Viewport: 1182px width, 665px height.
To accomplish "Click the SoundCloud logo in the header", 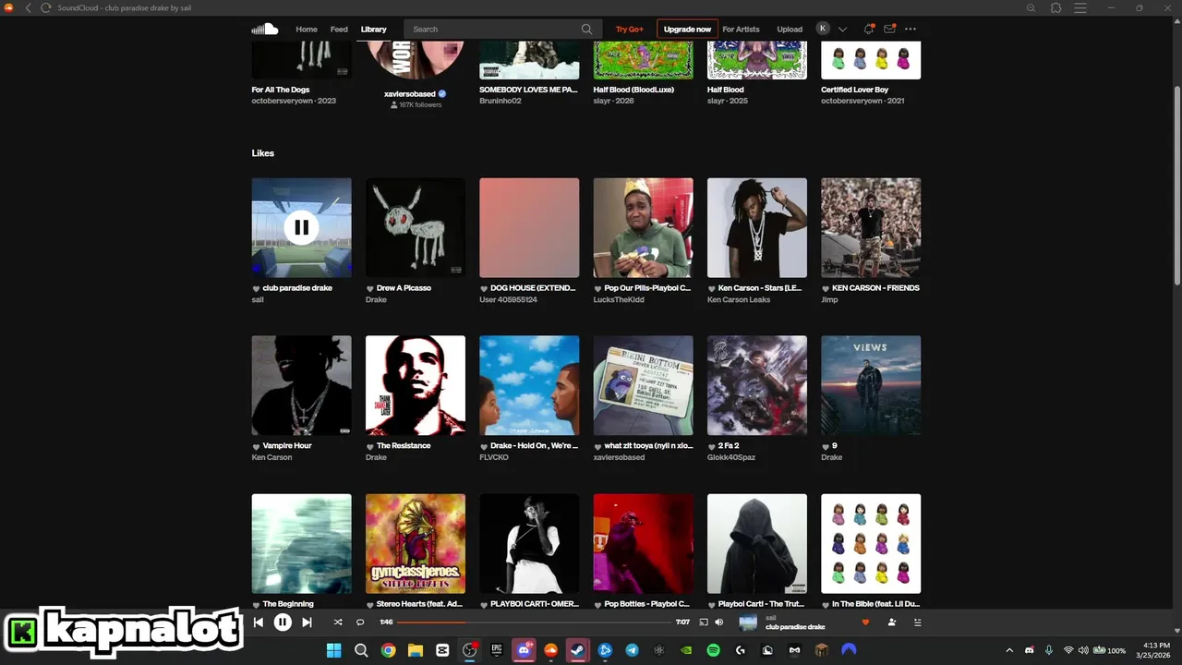I will (265, 29).
